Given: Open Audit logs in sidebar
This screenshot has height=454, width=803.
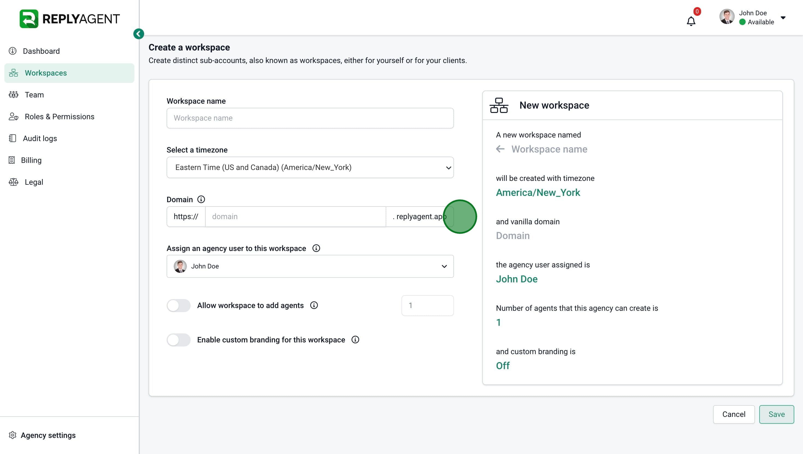Looking at the screenshot, I should coord(40,138).
